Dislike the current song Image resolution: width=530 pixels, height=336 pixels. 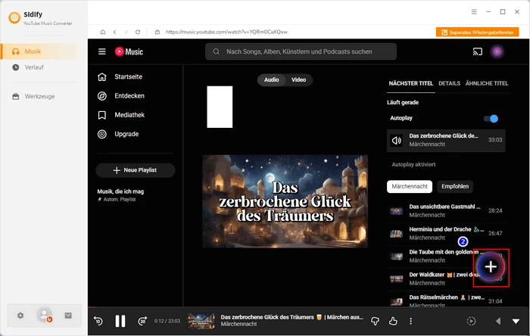click(x=375, y=321)
